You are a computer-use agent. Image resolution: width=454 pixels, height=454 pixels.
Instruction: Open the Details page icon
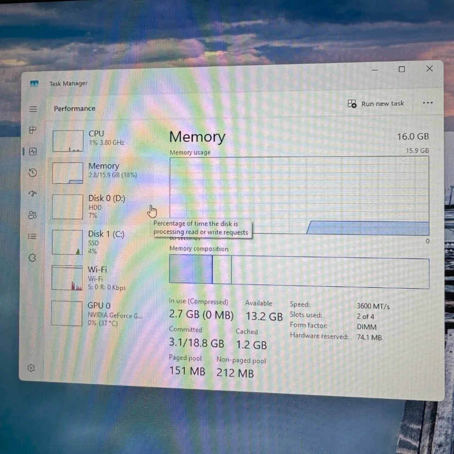pos(32,236)
